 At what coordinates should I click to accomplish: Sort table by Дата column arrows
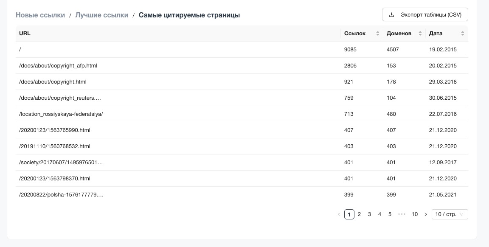pos(463,34)
